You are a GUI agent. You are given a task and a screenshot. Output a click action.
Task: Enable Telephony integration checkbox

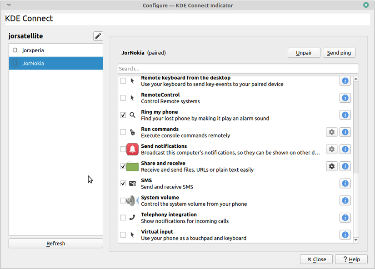click(x=123, y=218)
